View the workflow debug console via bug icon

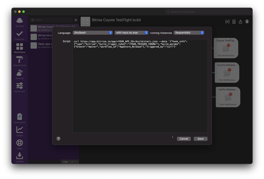[247, 22]
